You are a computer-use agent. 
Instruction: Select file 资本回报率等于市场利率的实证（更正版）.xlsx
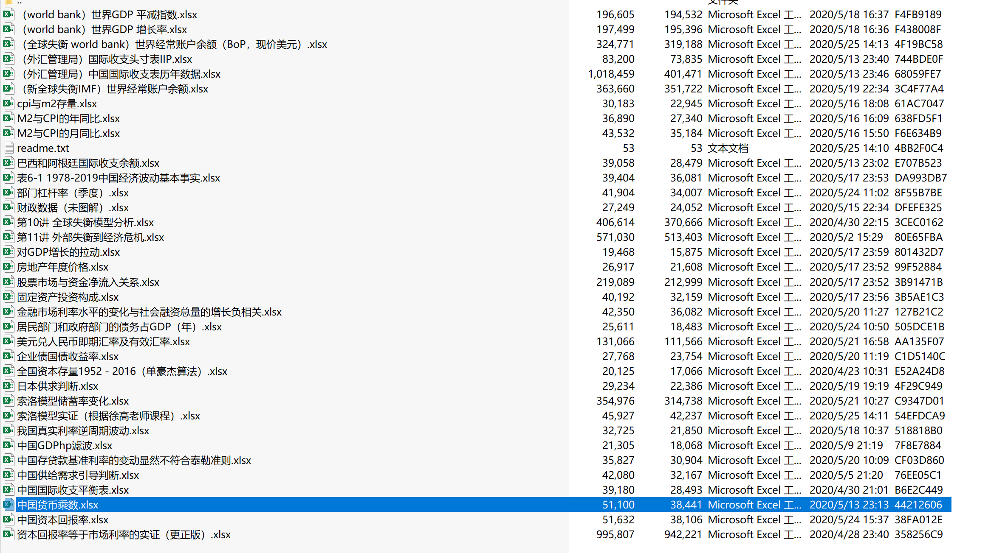(x=124, y=535)
